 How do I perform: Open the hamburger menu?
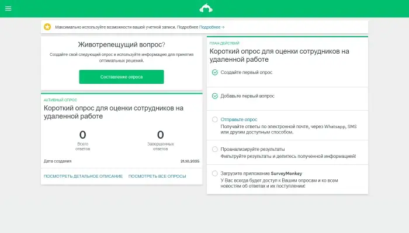coord(8,9)
